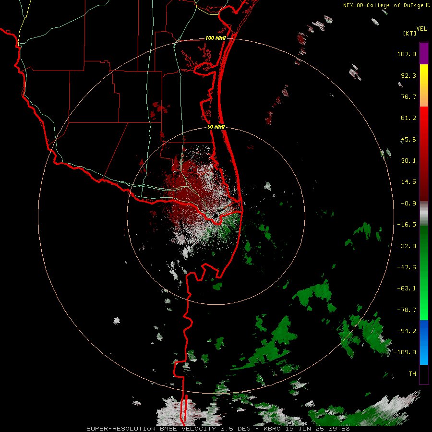Click the -94.2 legend value
The image size is (432, 432).
point(407,331)
